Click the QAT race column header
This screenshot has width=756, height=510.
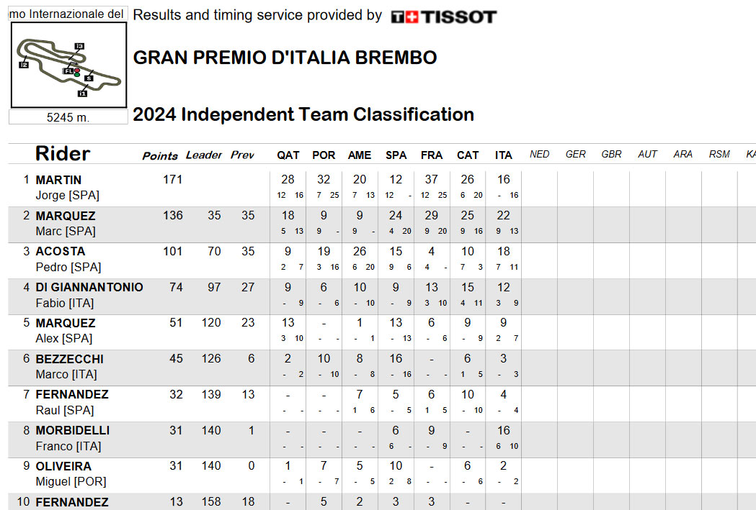pyautogui.click(x=288, y=155)
